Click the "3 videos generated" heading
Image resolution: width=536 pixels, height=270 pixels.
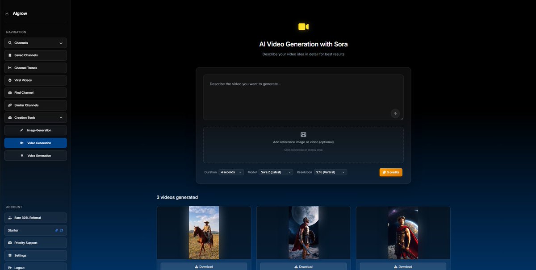click(177, 197)
